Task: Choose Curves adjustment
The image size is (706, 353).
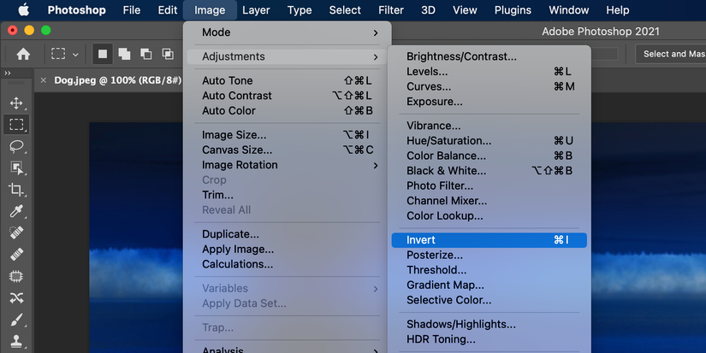Action: 489,87
